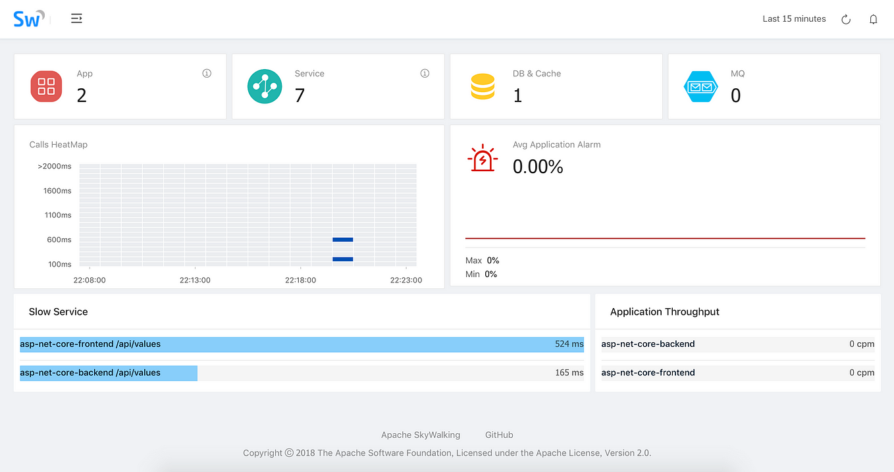This screenshot has width=894, height=472.
Task: Open the Apache SkyWalking footer link
Action: pyautogui.click(x=421, y=435)
